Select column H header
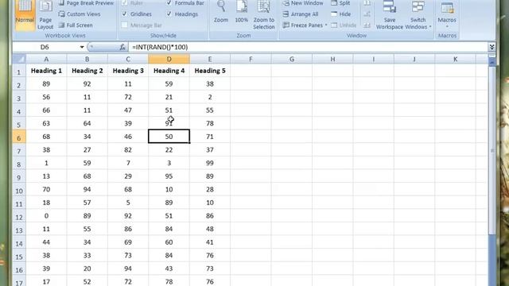 [x=332, y=59]
